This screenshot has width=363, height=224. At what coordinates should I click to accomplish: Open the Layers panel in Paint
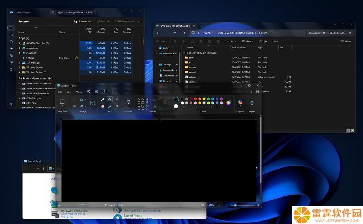click(252, 103)
